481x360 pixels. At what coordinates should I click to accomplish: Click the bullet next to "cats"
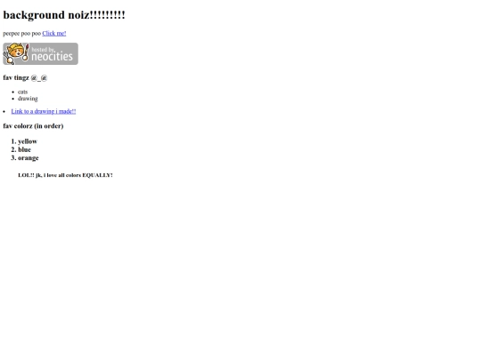pos(12,92)
